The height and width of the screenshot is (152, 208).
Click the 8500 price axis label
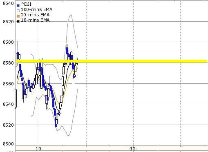[x=9, y=144]
